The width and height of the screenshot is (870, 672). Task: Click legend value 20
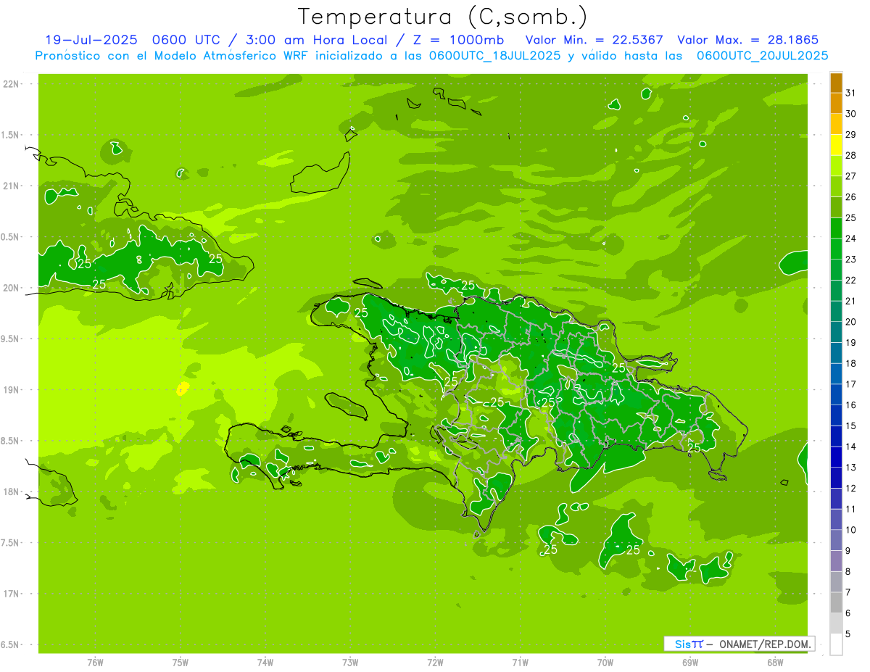[x=850, y=321]
